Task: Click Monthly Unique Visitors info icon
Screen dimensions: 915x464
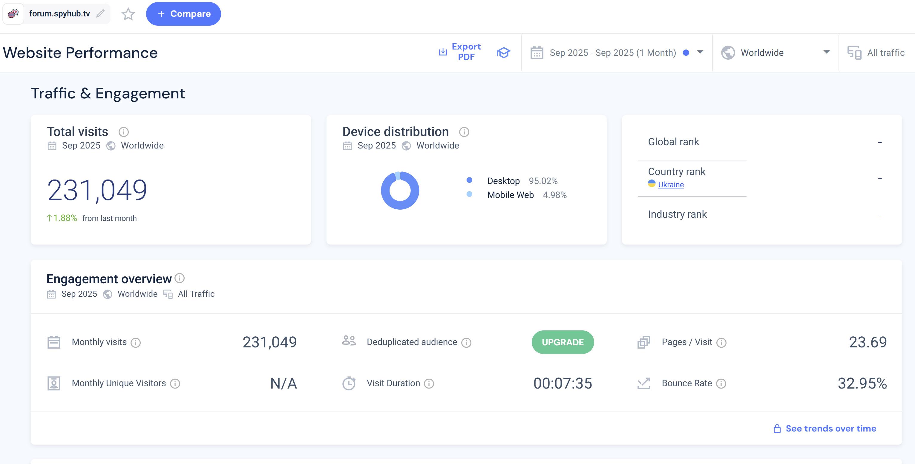Action: tap(175, 383)
